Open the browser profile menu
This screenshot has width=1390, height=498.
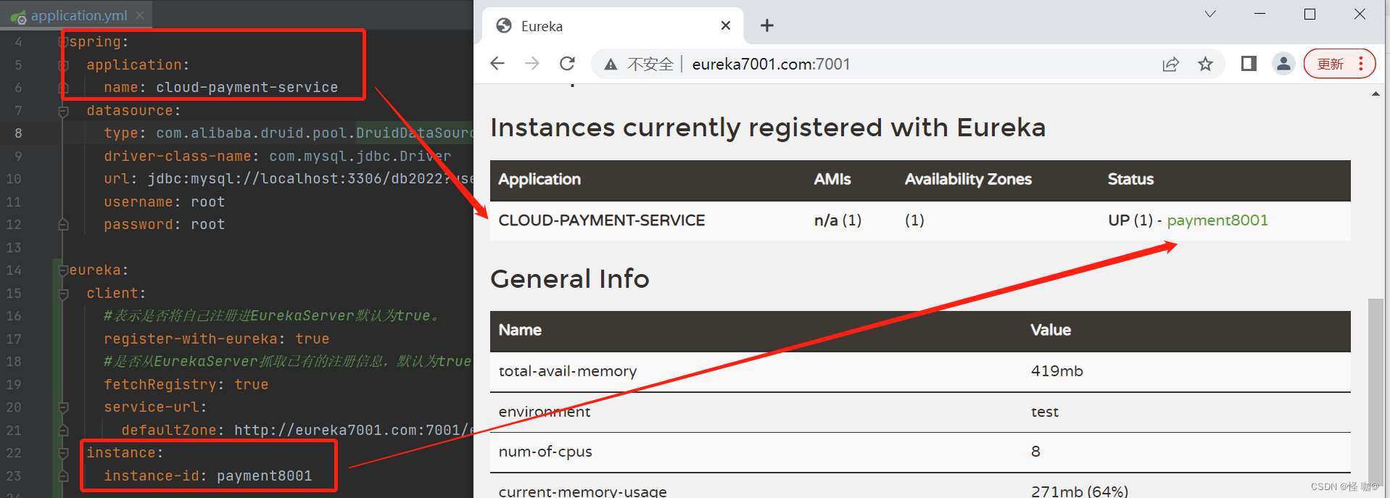coord(1283,64)
